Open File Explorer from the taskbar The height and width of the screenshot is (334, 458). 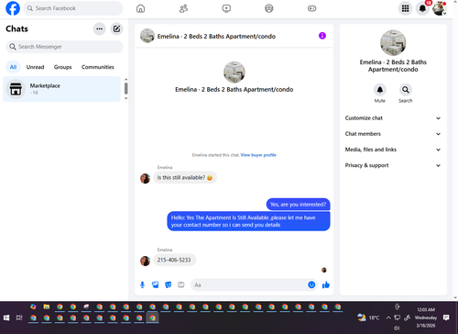[47, 306]
